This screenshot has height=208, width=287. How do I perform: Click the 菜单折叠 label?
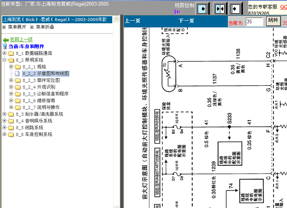coord(45,27)
